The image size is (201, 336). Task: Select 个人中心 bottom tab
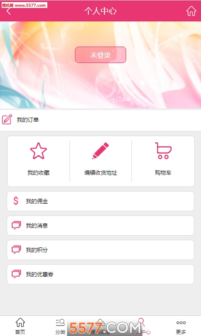pyautogui.click(x=141, y=326)
